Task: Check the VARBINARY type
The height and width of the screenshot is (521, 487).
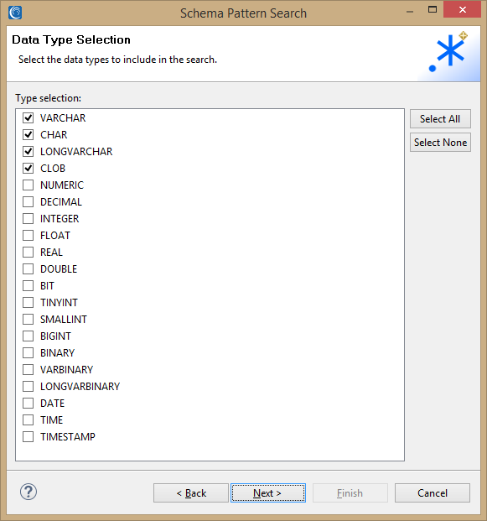Action: [x=28, y=369]
